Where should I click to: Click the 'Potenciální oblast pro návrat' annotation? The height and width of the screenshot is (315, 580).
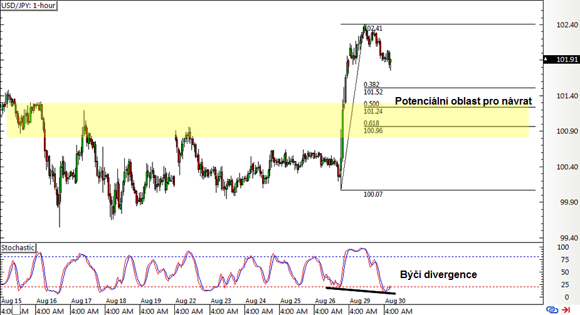click(463, 101)
